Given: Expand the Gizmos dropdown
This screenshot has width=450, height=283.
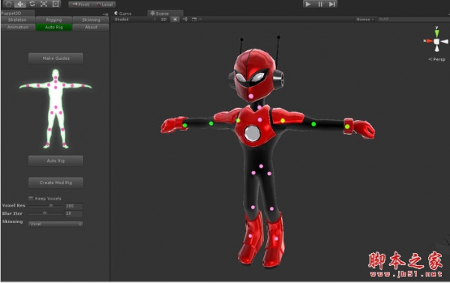Looking at the screenshot, I should tap(364, 19).
